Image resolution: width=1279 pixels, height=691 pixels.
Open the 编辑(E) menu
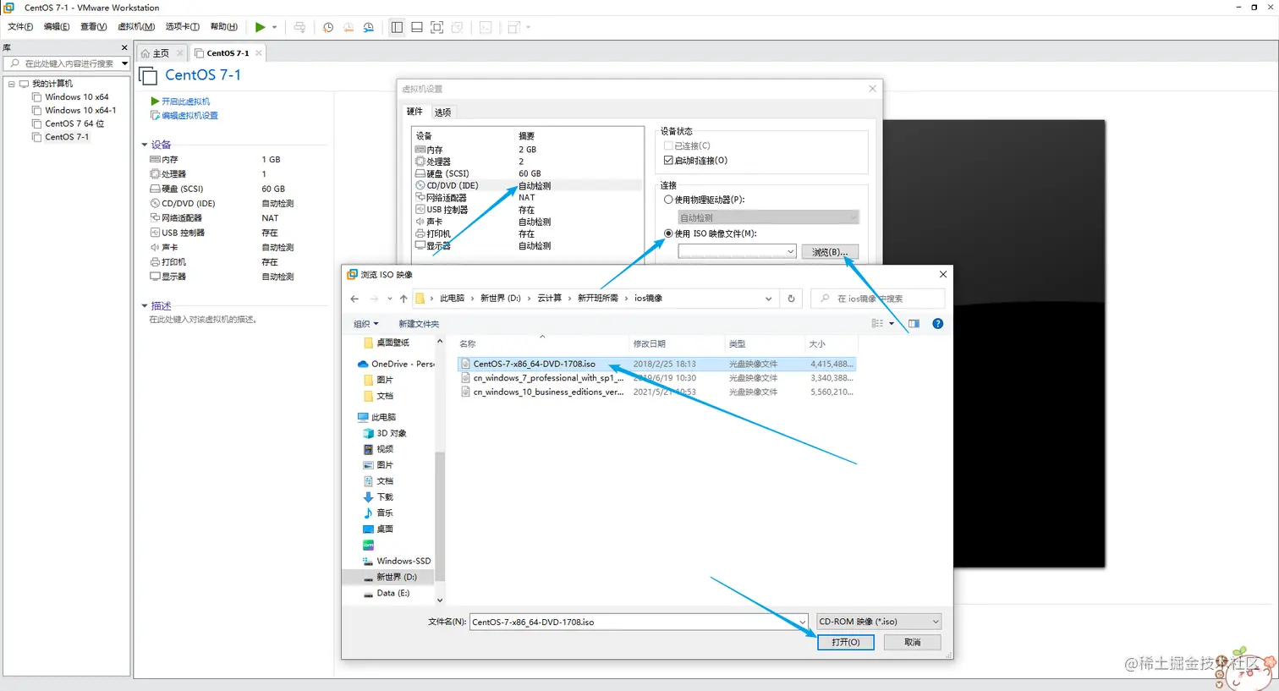click(x=57, y=27)
